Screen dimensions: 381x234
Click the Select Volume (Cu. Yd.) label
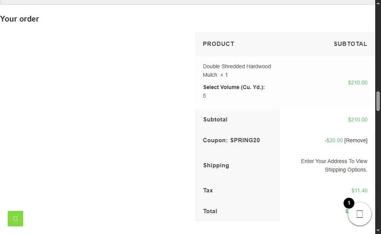point(234,87)
